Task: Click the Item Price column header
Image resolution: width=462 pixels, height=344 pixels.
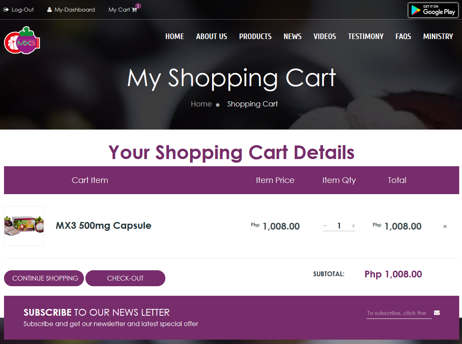Action: coord(275,180)
